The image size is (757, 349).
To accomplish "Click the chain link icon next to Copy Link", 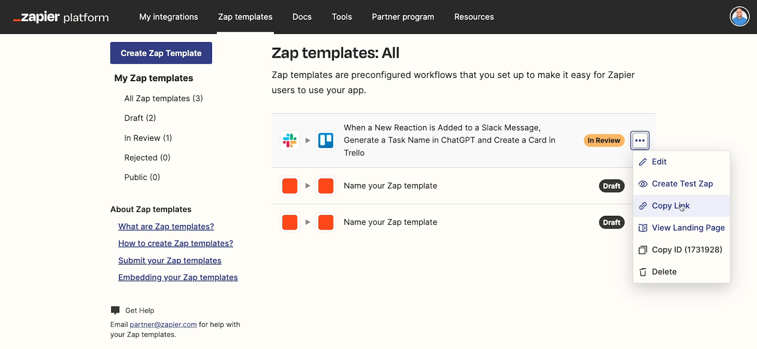I will coord(643,206).
